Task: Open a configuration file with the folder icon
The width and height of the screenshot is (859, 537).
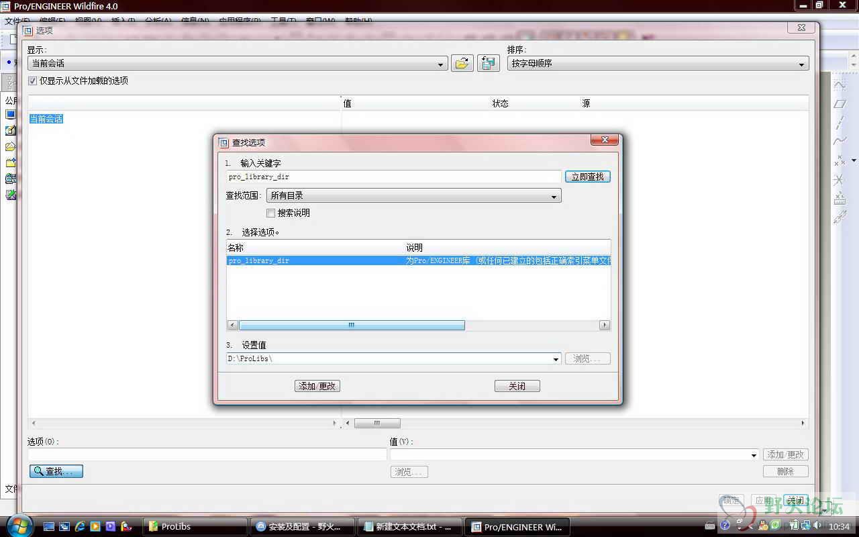Action: point(462,63)
